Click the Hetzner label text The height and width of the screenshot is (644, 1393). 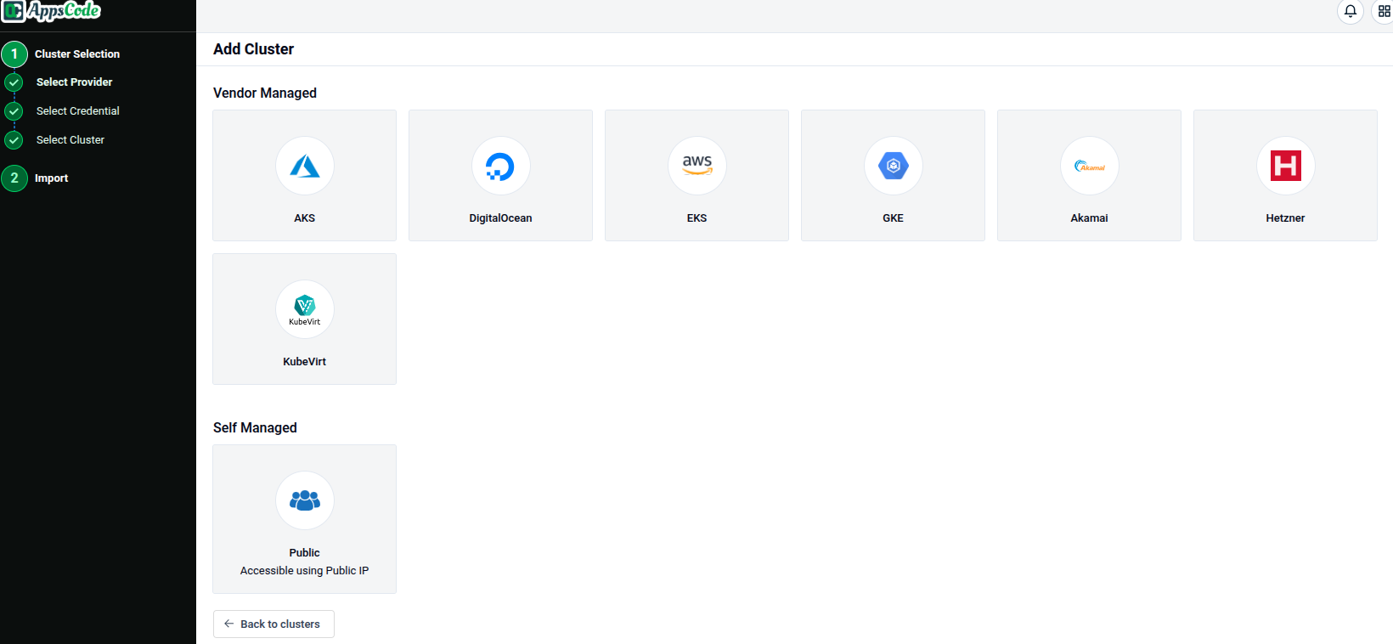(1286, 218)
